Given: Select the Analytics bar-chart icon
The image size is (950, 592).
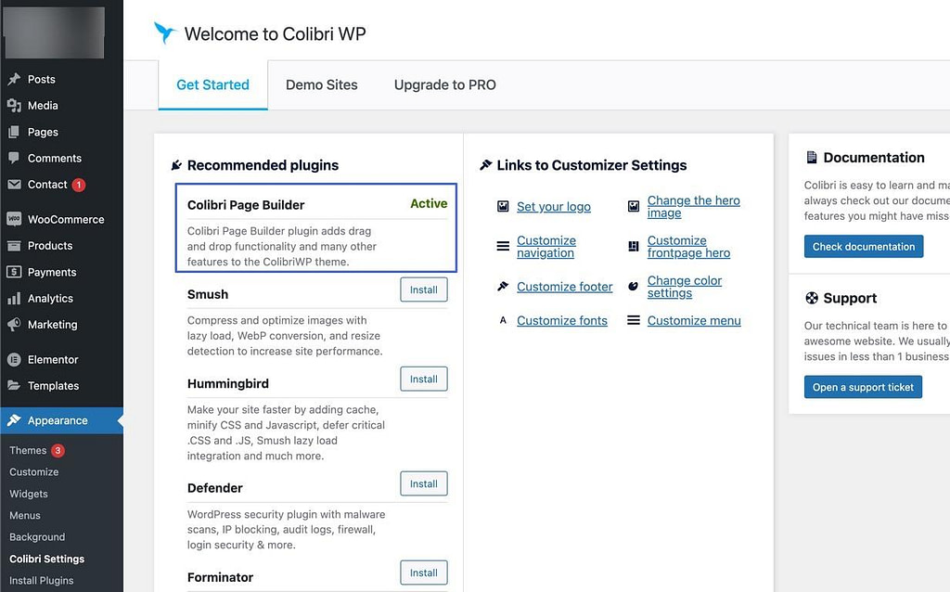Looking at the screenshot, I should (x=16, y=299).
